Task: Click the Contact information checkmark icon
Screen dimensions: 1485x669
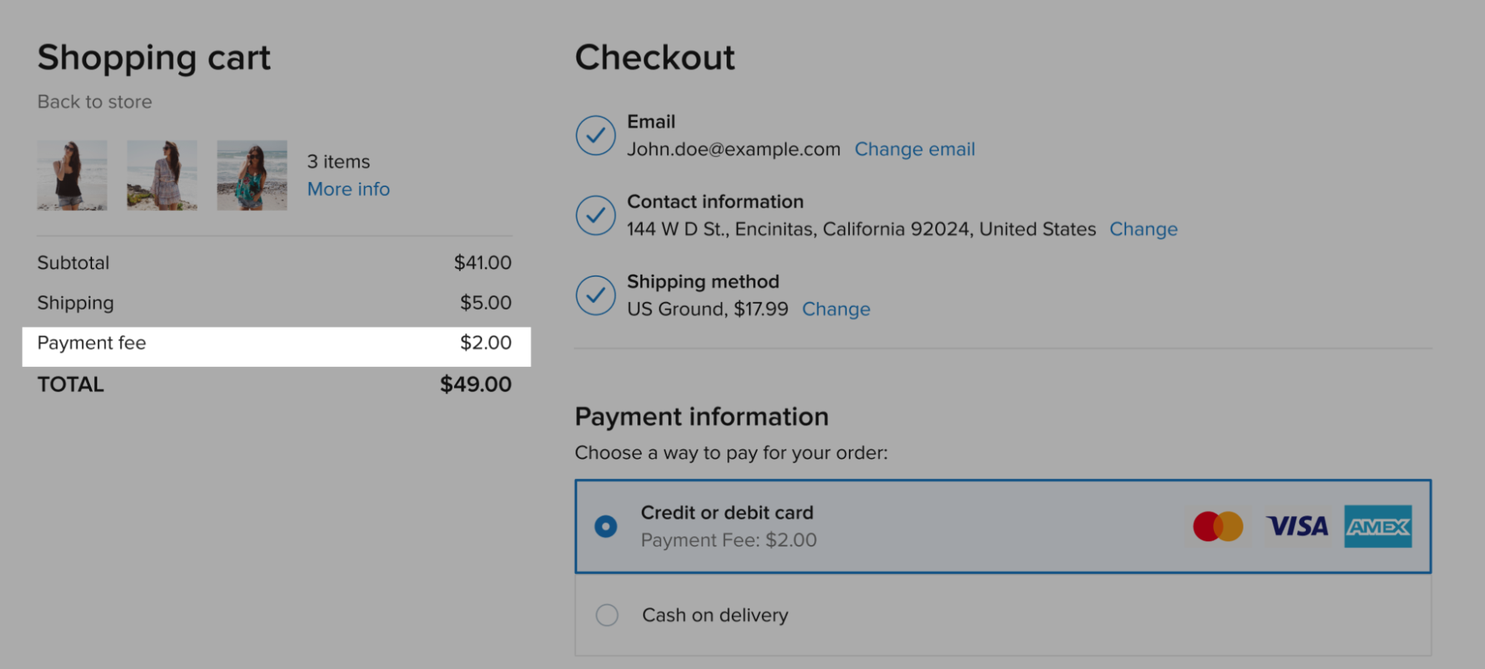Action: point(594,215)
